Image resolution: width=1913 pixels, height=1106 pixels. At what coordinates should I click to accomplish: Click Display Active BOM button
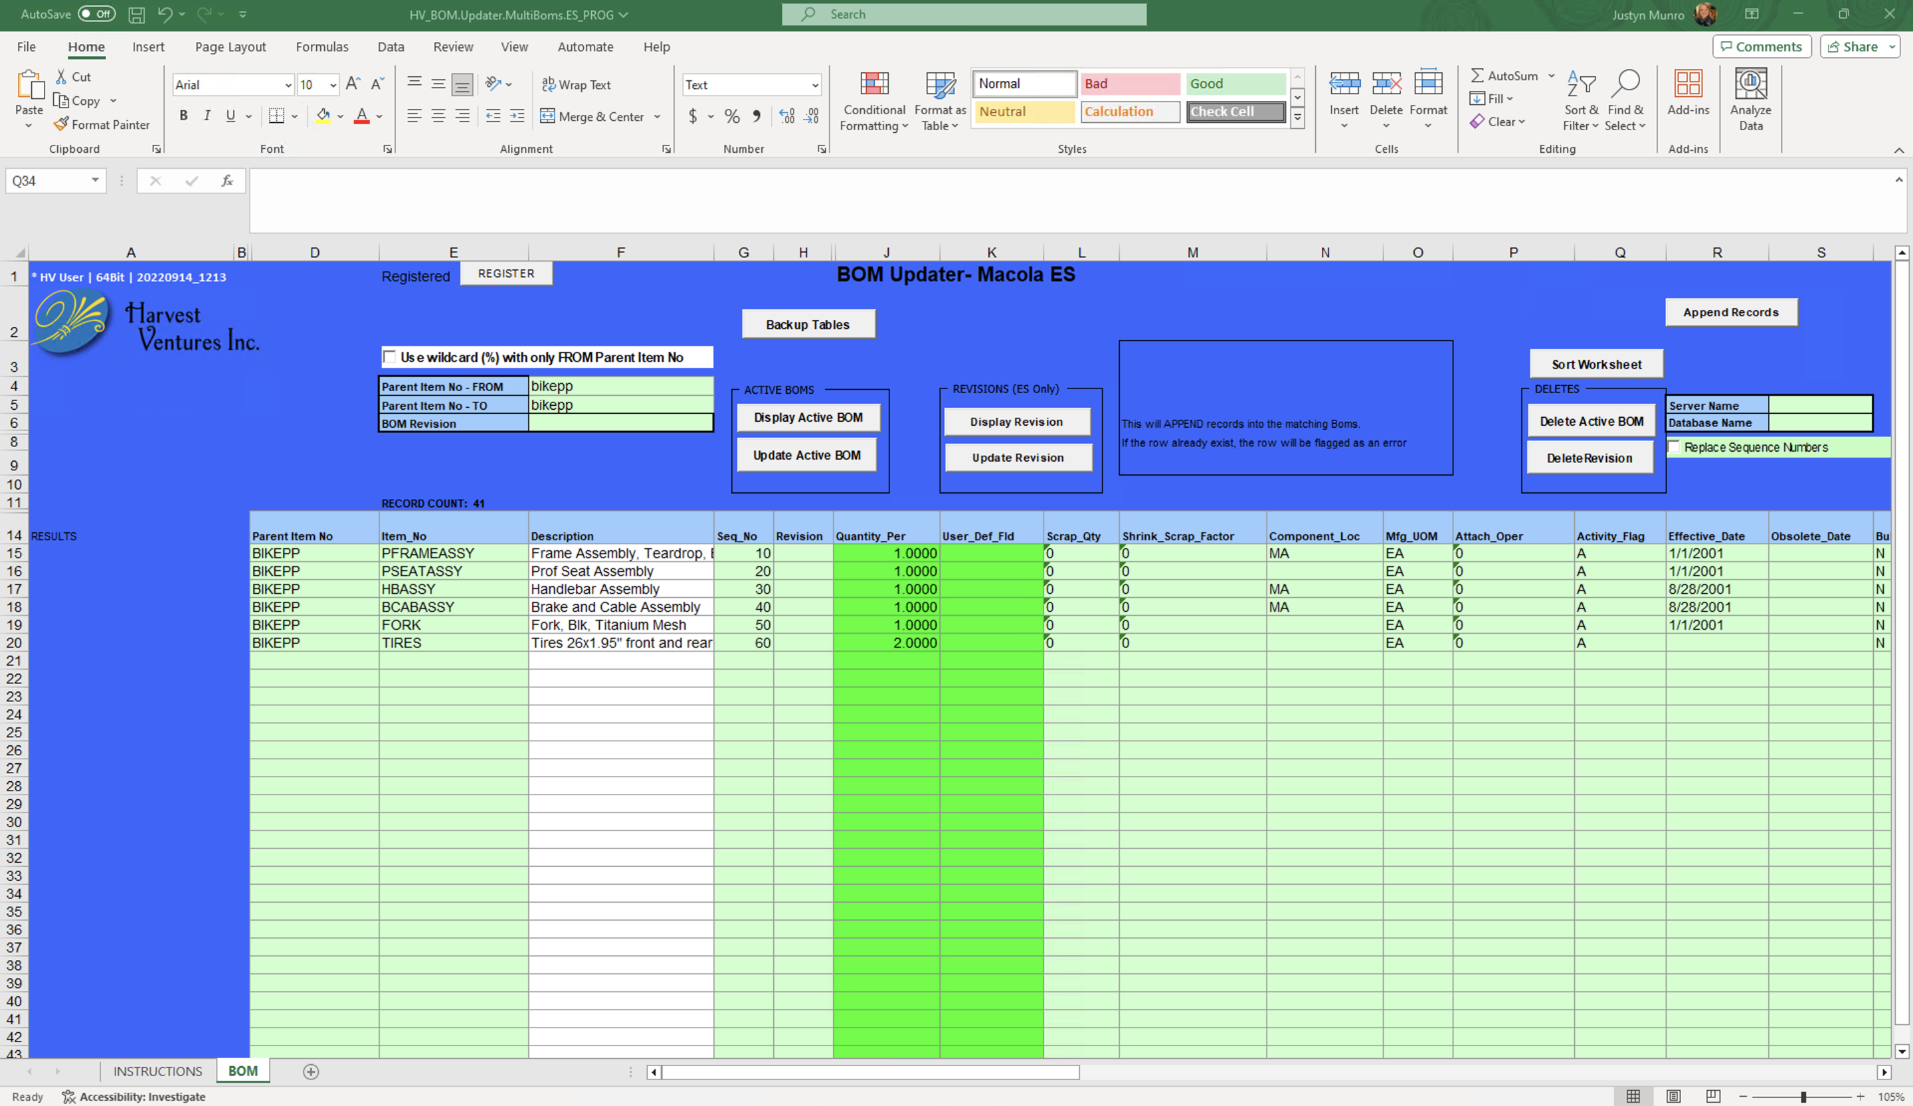pyautogui.click(x=808, y=418)
